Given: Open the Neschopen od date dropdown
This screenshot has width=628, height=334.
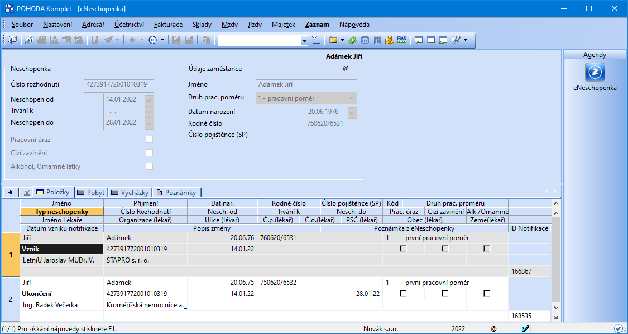Looking at the screenshot, I should [150, 99].
